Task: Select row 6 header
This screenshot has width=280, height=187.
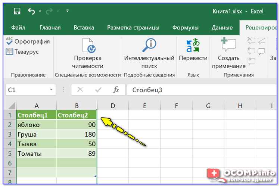Action: pyautogui.click(x=10, y=163)
